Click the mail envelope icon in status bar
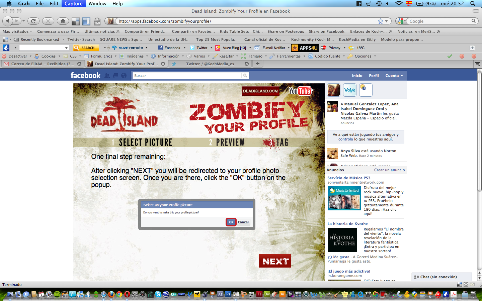482x301 pixels. [472, 284]
